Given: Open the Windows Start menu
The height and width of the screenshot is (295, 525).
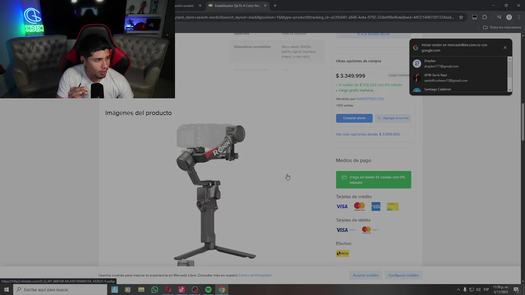Looking at the screenshot, I should pos(6,290).
